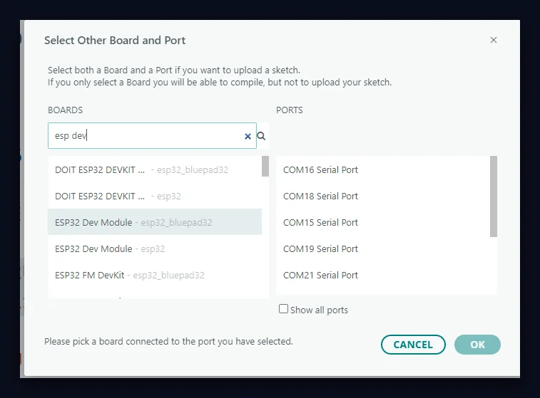Select COM21 Serial Port

click(383, 276)
